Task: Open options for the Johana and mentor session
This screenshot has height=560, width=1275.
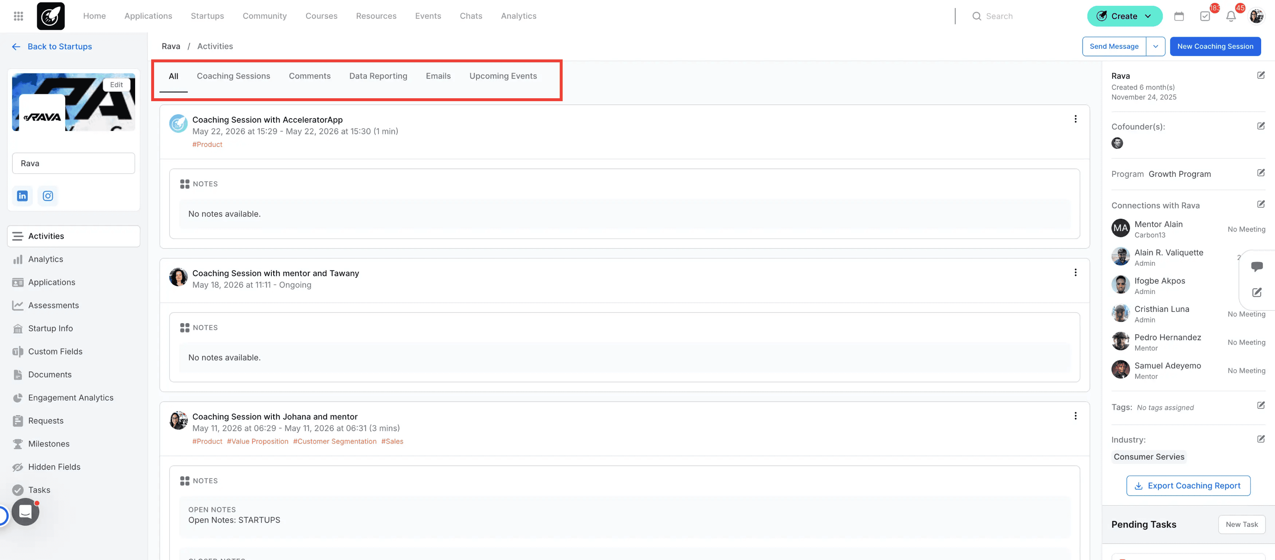Action: [1075, 416]
